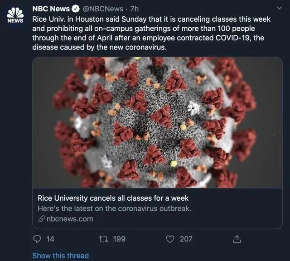The height and width of the screenshot is (261, 290).
Task: Click the 207 likes count
Action: coord(186,238)
